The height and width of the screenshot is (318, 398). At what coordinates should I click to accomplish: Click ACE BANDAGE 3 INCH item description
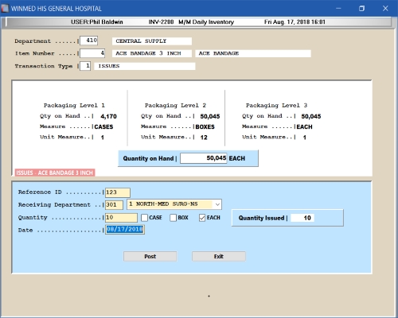152,53
